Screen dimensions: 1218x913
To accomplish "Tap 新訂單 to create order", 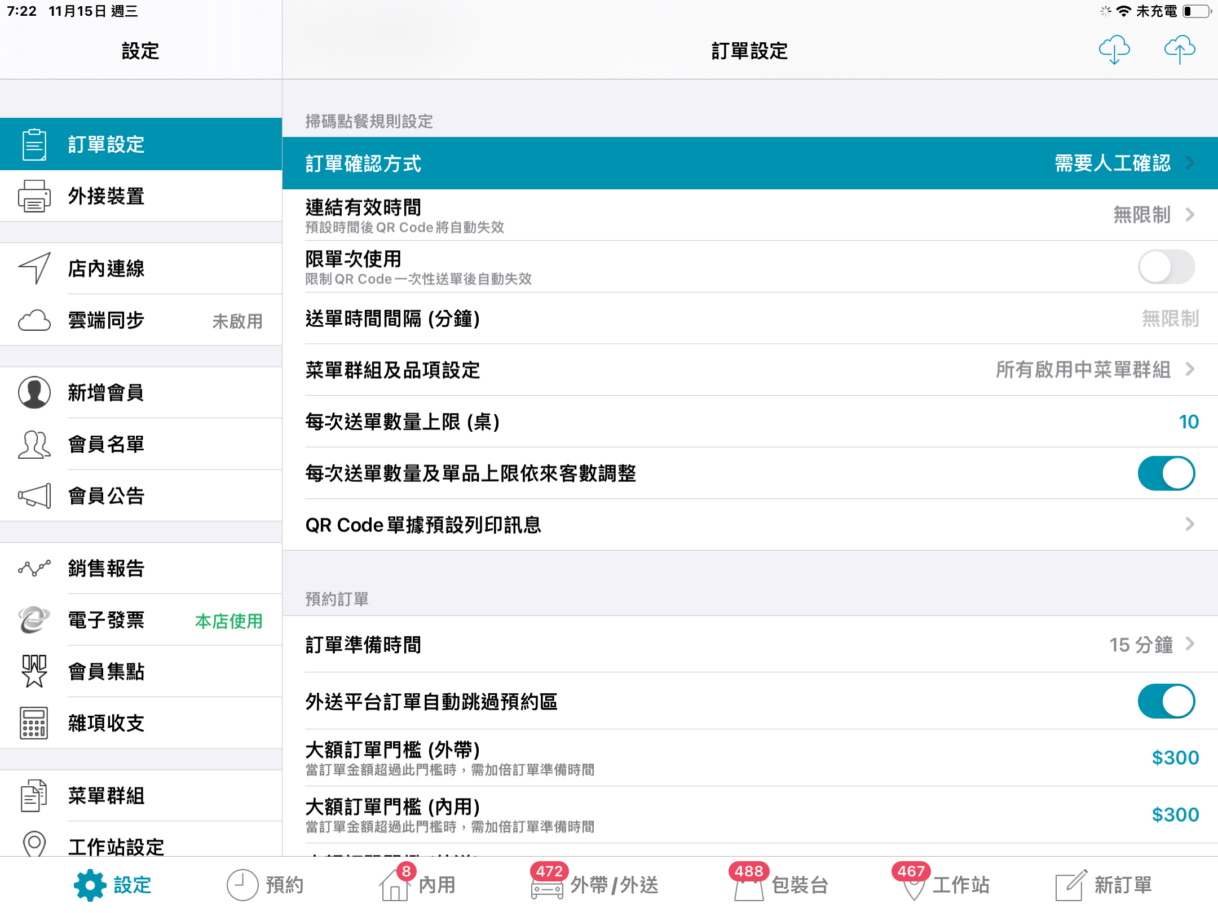I will 1104,885.
